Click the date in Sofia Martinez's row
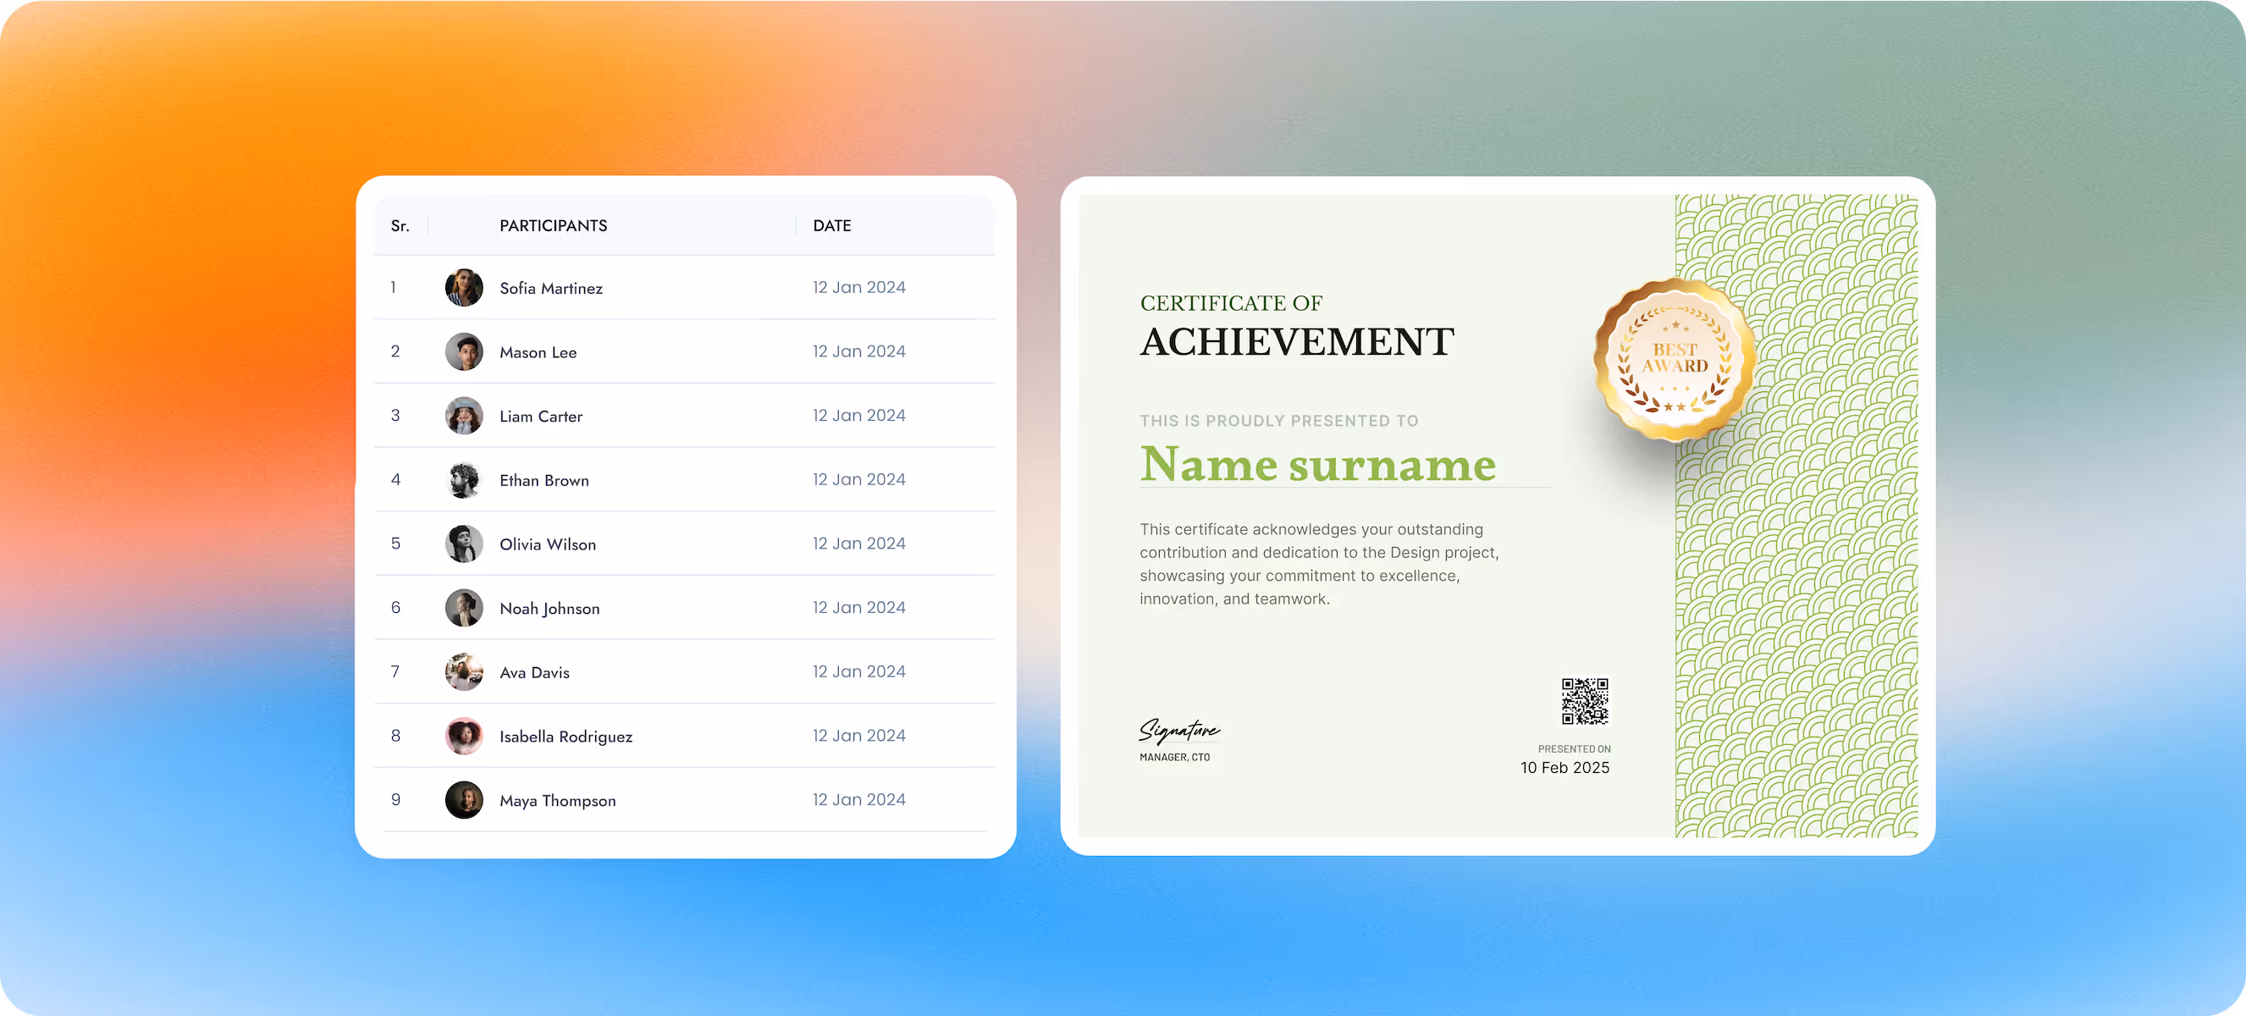 tap(858, 287)
